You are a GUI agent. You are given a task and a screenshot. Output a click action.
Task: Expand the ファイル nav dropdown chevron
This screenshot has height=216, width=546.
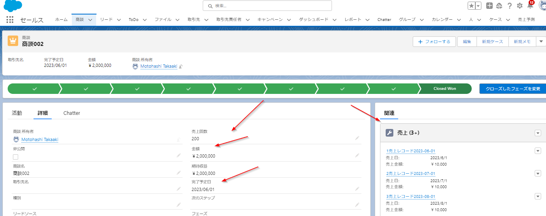[177, 19]
